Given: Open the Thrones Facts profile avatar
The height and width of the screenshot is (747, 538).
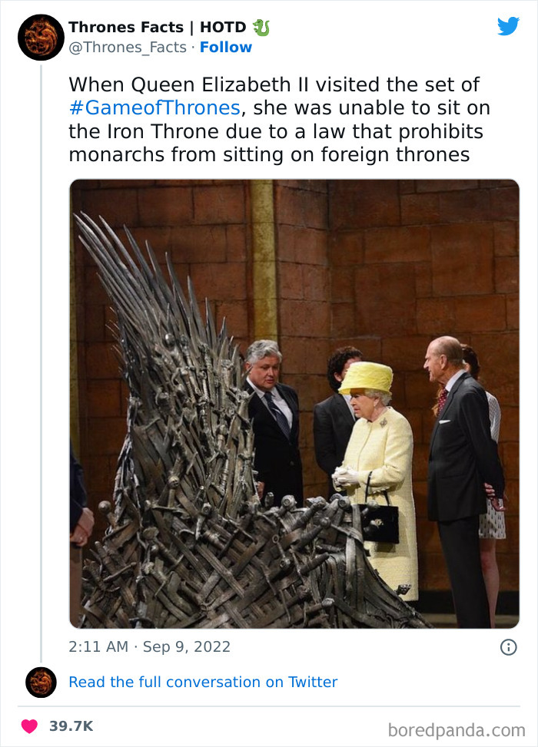Looking at the screenshot, I should click(x=40, y=36).
